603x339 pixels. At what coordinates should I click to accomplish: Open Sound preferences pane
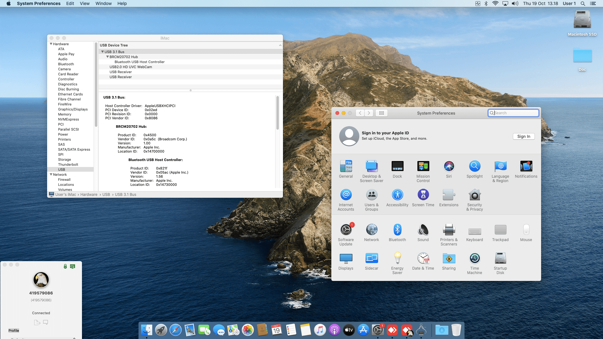click(423, 233)
